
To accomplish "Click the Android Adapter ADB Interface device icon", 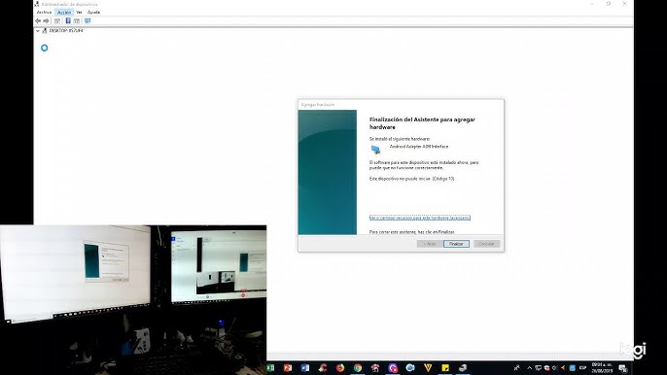I will point(375,150).
